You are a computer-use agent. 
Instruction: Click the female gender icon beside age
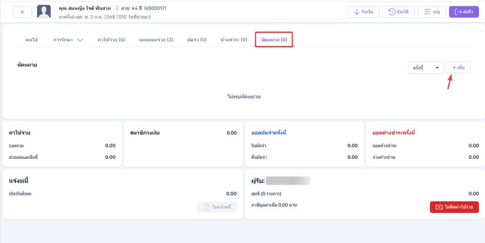pyautogui.click(x=117, y=8)
